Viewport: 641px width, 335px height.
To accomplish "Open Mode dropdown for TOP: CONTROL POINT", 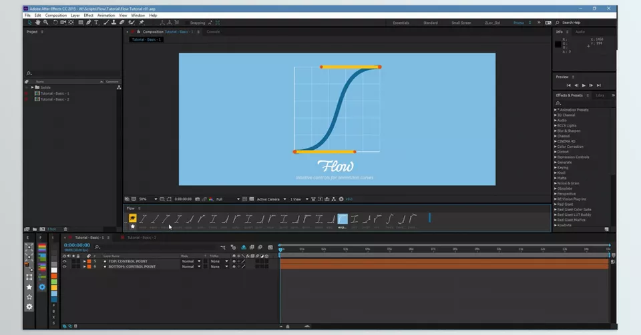I will coord(191,261).
